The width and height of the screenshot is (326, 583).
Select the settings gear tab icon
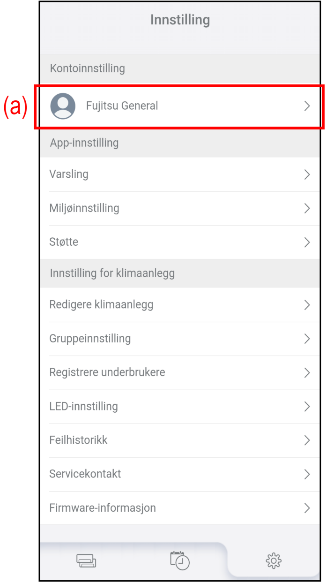274,560
